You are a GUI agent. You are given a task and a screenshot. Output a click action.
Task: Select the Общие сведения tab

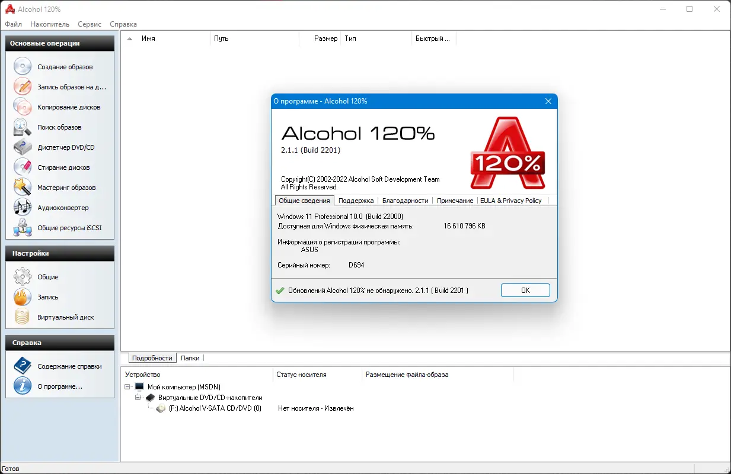pos(305,201)
